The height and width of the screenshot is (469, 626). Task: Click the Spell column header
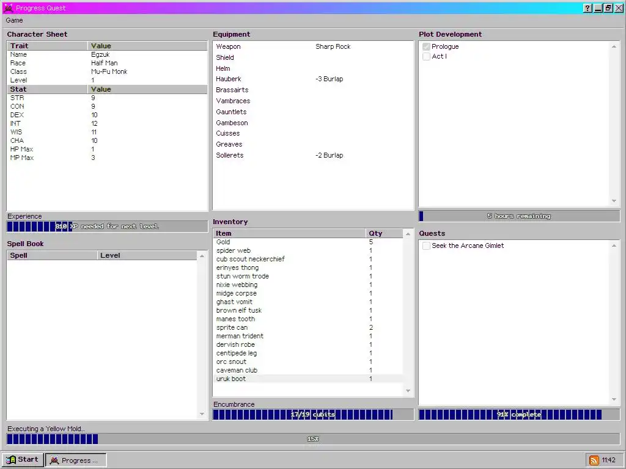click(52, 256)
